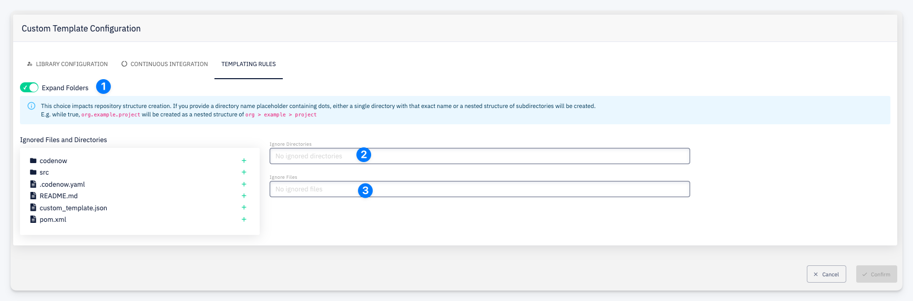Select the codenow folder name
The image size is (913, 301).
[x=54, y=161]
